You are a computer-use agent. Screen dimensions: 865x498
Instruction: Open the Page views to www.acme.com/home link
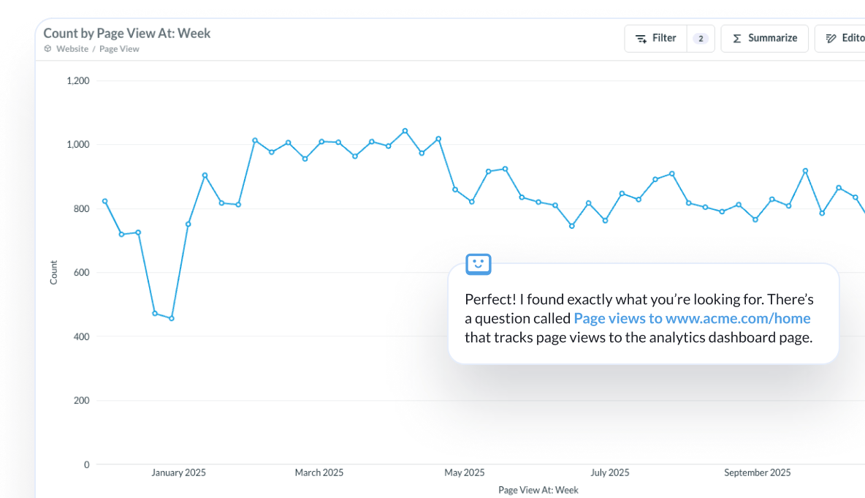(x=692, y=318)
